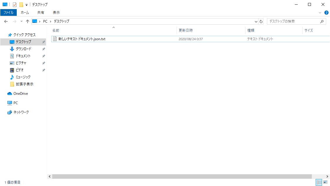Open the ファイル menu
Viewport: 330px width, 186px height.
coord(9,12)
